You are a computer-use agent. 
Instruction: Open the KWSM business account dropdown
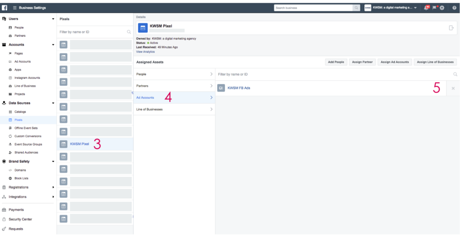391,8
